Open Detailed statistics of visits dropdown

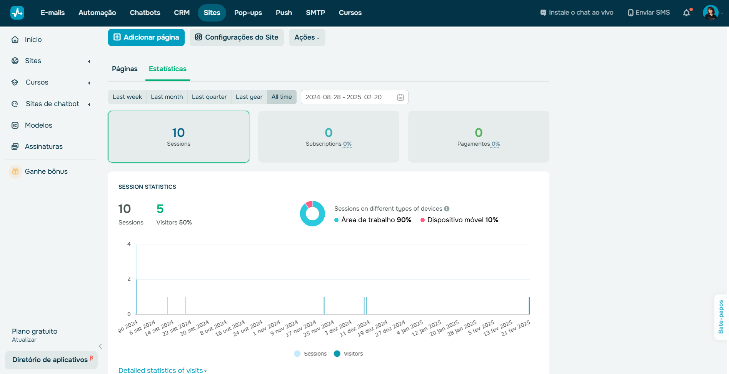(162, 370)
